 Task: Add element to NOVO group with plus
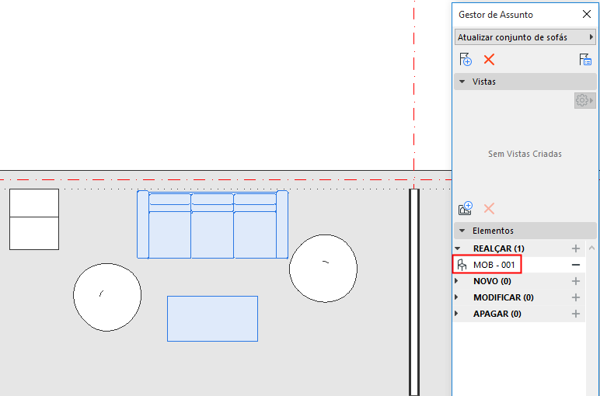point(575,281)
